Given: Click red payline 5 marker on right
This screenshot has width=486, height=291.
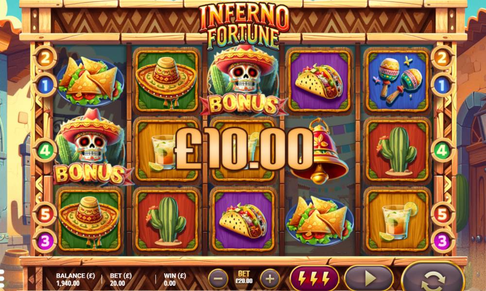Looking at the screenshot, I should click(x=442, y=214).
